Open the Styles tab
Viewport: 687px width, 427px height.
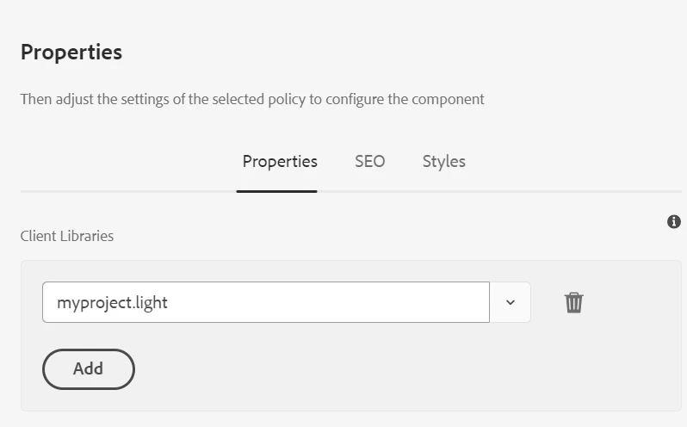click(x=443, y=161)
